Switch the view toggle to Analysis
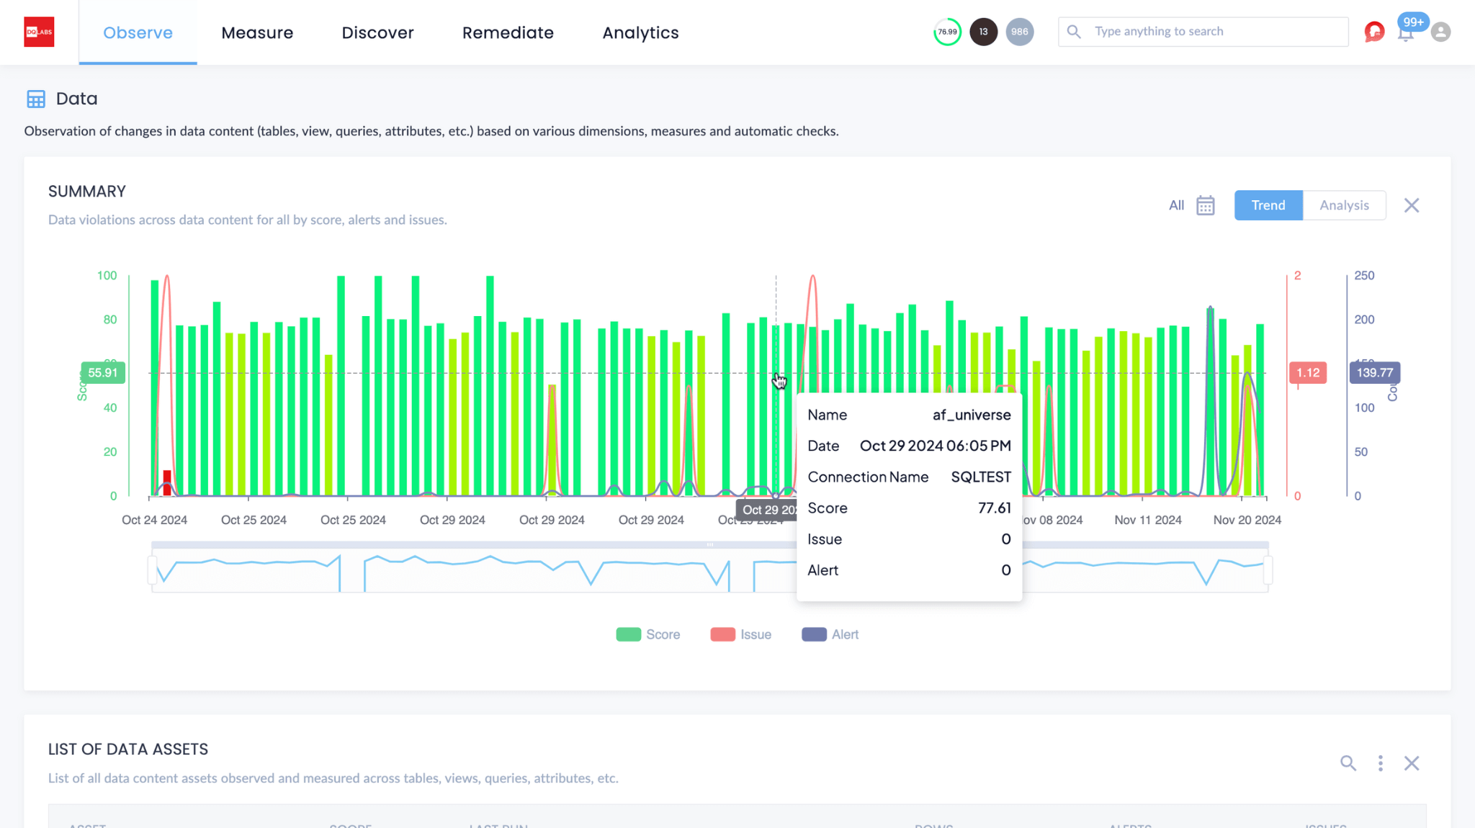This screenshot has width=1475, height=828. tap(1344, 205)
